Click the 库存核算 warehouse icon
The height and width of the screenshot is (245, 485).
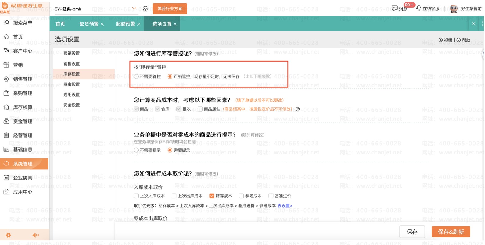[6, 107]
